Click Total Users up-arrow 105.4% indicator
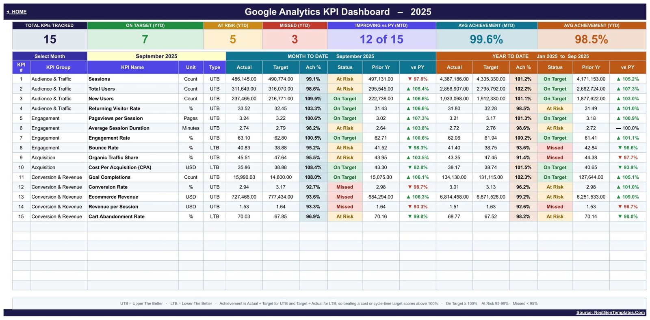 418,89
